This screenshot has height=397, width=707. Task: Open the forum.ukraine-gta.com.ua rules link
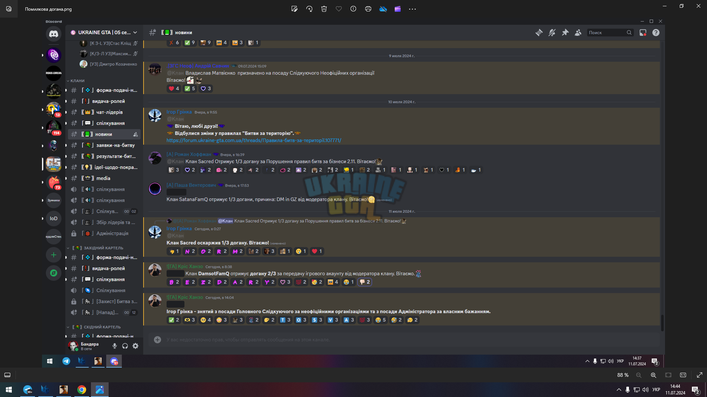pyautogui.click(x=254, y=140)
